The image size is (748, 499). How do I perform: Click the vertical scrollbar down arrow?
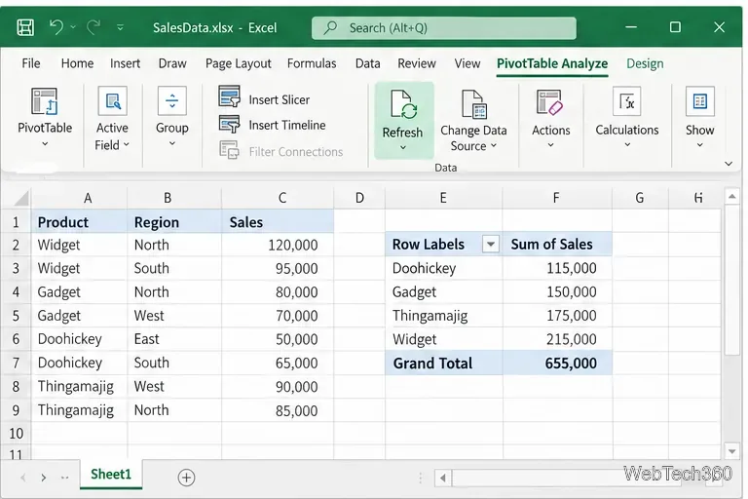tap(731, 451)
